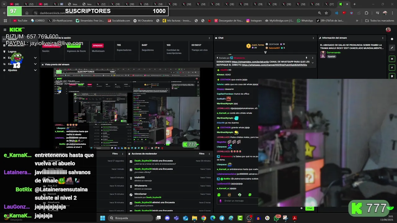Show more bookmarks overflow chevron

click(357, 21)
